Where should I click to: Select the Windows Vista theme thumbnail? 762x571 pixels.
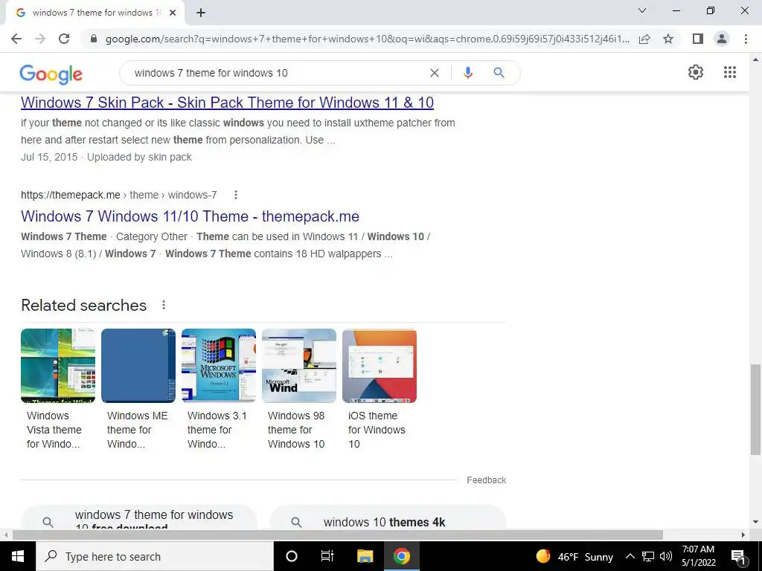click(x=58, y=366)
